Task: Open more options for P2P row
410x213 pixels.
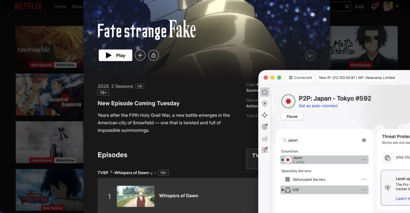Action: [x=364, y=190]
